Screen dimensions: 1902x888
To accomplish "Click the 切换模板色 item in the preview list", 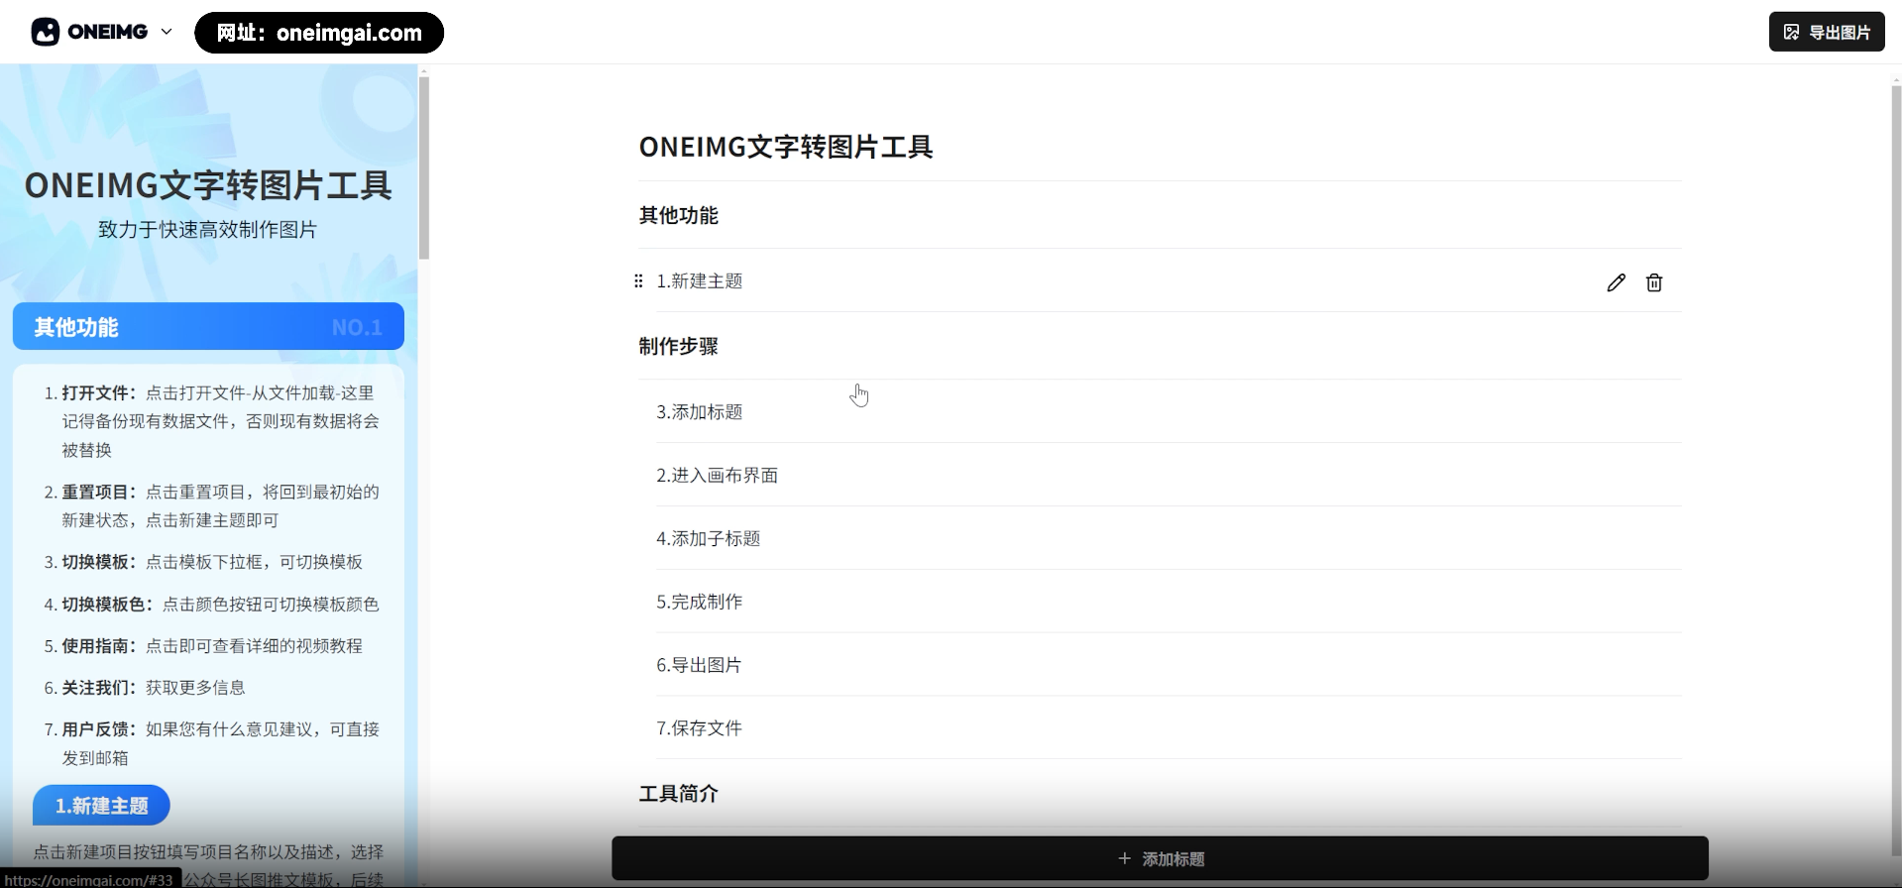I will (211, 604).
